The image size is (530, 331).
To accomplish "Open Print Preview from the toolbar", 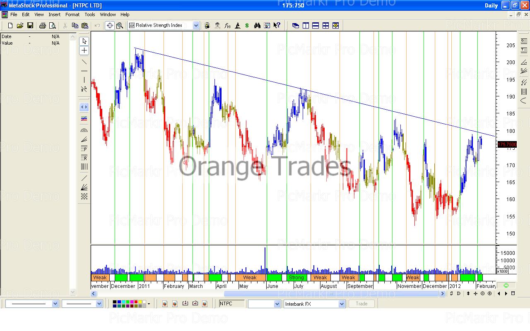I will click(x=53, y=26).
